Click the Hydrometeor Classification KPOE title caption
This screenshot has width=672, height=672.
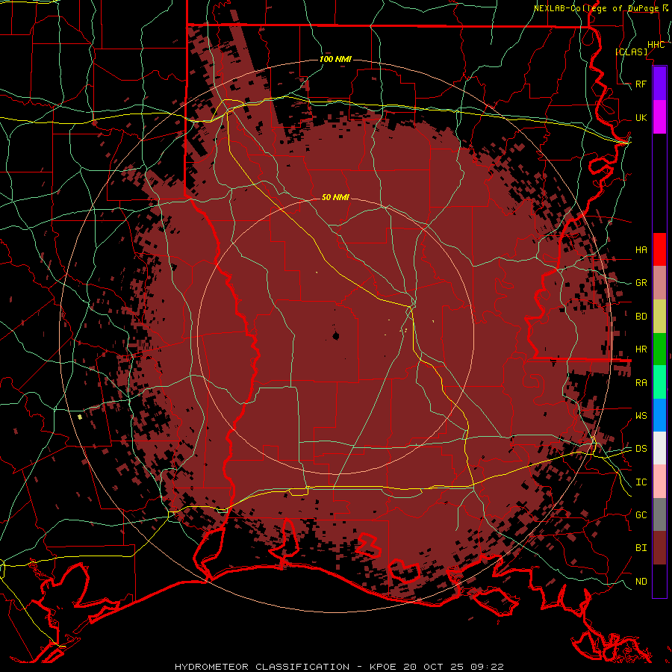[x=339, y=667]
